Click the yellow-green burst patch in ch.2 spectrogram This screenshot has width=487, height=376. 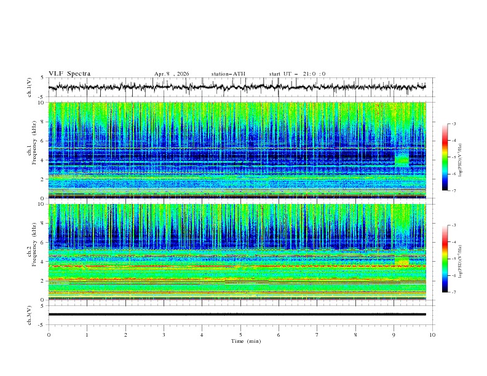(402, 261)
